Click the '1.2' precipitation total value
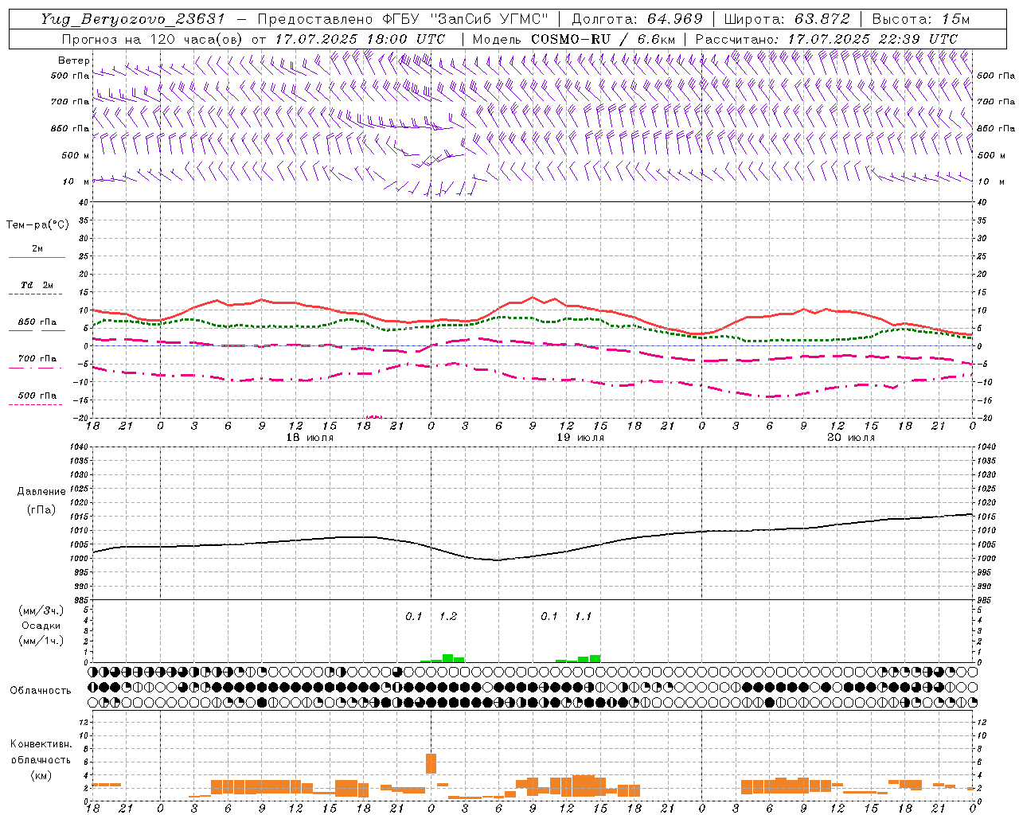The width and height of the screenshot is (1019, 815). click(448, 616)
